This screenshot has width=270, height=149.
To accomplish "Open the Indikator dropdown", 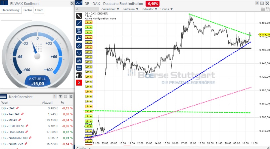I will tap(149, 9).
